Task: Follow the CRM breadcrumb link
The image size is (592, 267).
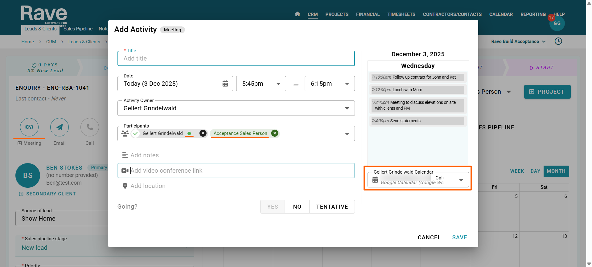Action: tap(51, 42)
